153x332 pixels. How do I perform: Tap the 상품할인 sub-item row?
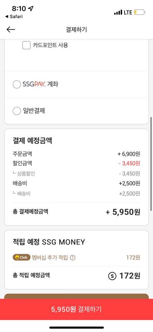[76, 173]
